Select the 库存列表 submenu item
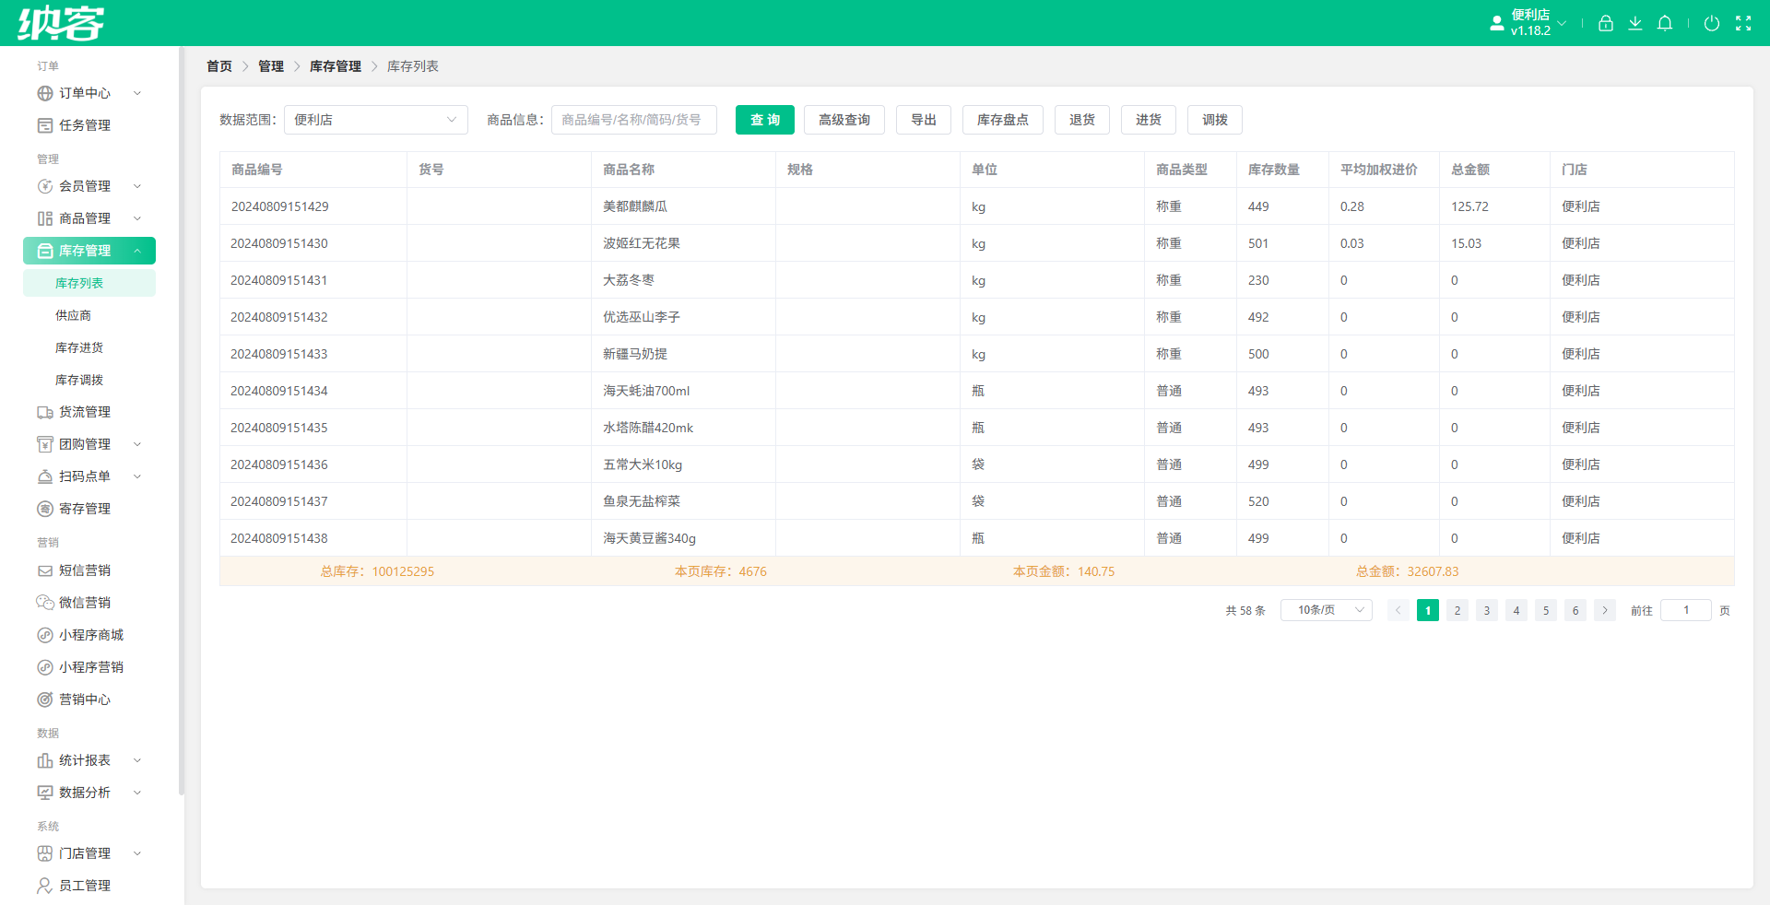This screenshot has width=1770, height=905. 89,283
